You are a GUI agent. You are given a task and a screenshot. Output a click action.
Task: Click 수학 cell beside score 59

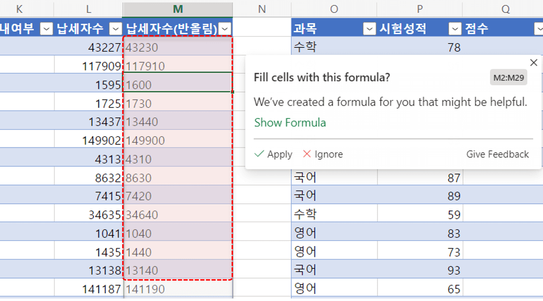tap(334, 214)
